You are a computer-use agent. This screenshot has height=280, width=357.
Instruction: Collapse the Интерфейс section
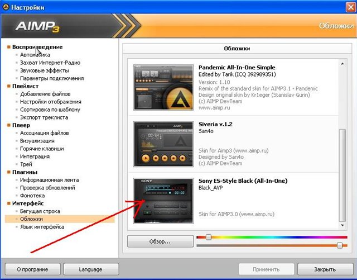[x=9, y=204]
